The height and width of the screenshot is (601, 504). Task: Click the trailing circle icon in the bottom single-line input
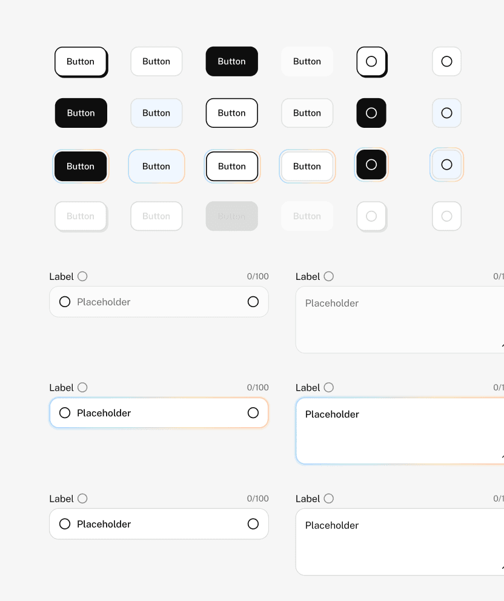pyautogui.click(x=253, y=524)
